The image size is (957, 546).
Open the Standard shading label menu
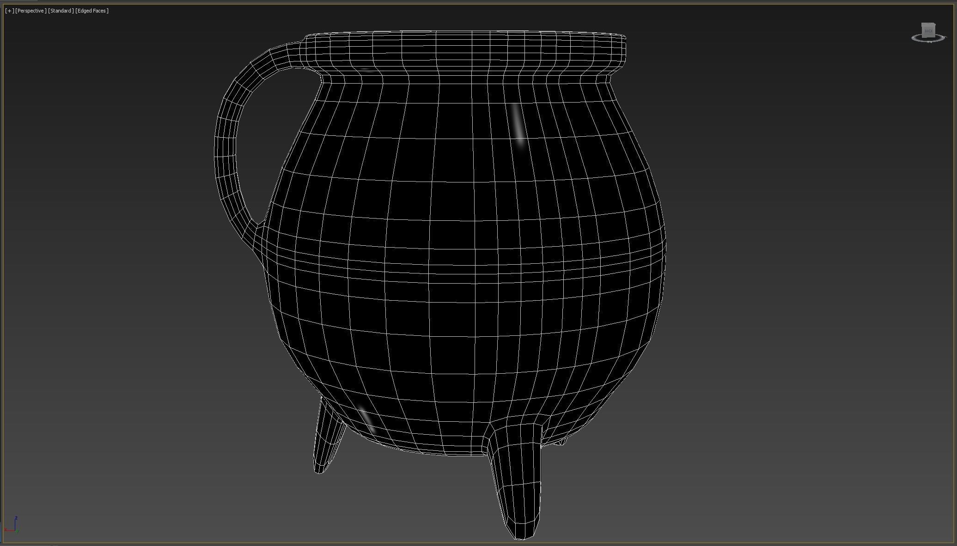(x=61, y=11)
